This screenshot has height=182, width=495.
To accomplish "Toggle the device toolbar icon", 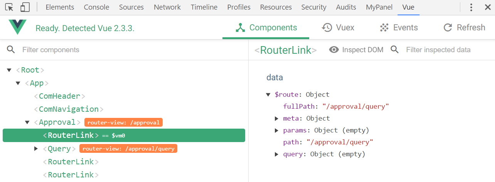I will click(25, 7).
